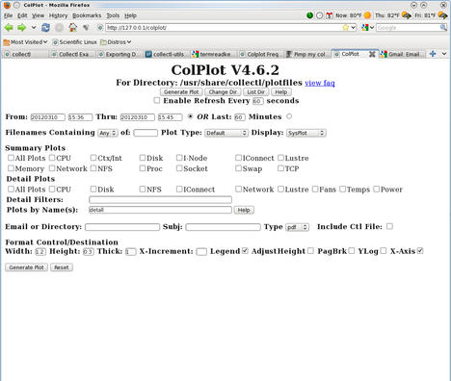451x381 pixels.
Task: Uncheck the Legend checkbox
Action: [x=245, y=250]
